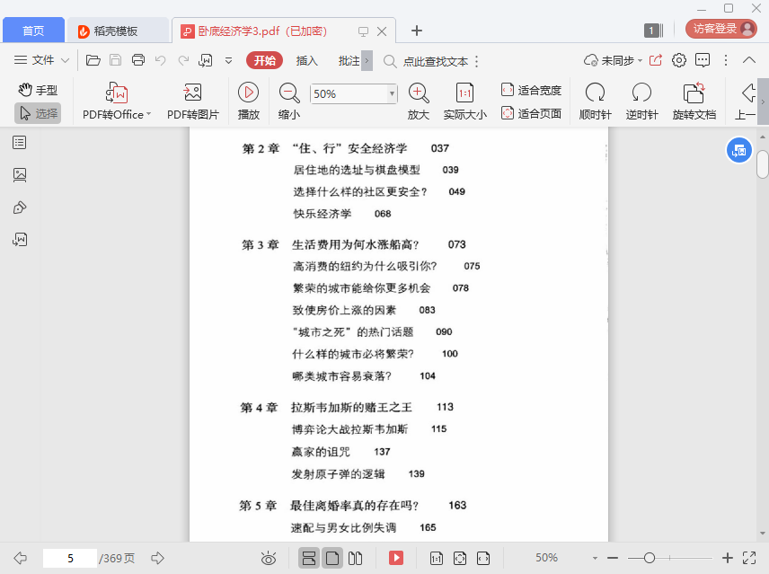Image resolution: width=769 pixels, height=574 pixels.
Task: Click the page number input field
Action: coord(70,558)
